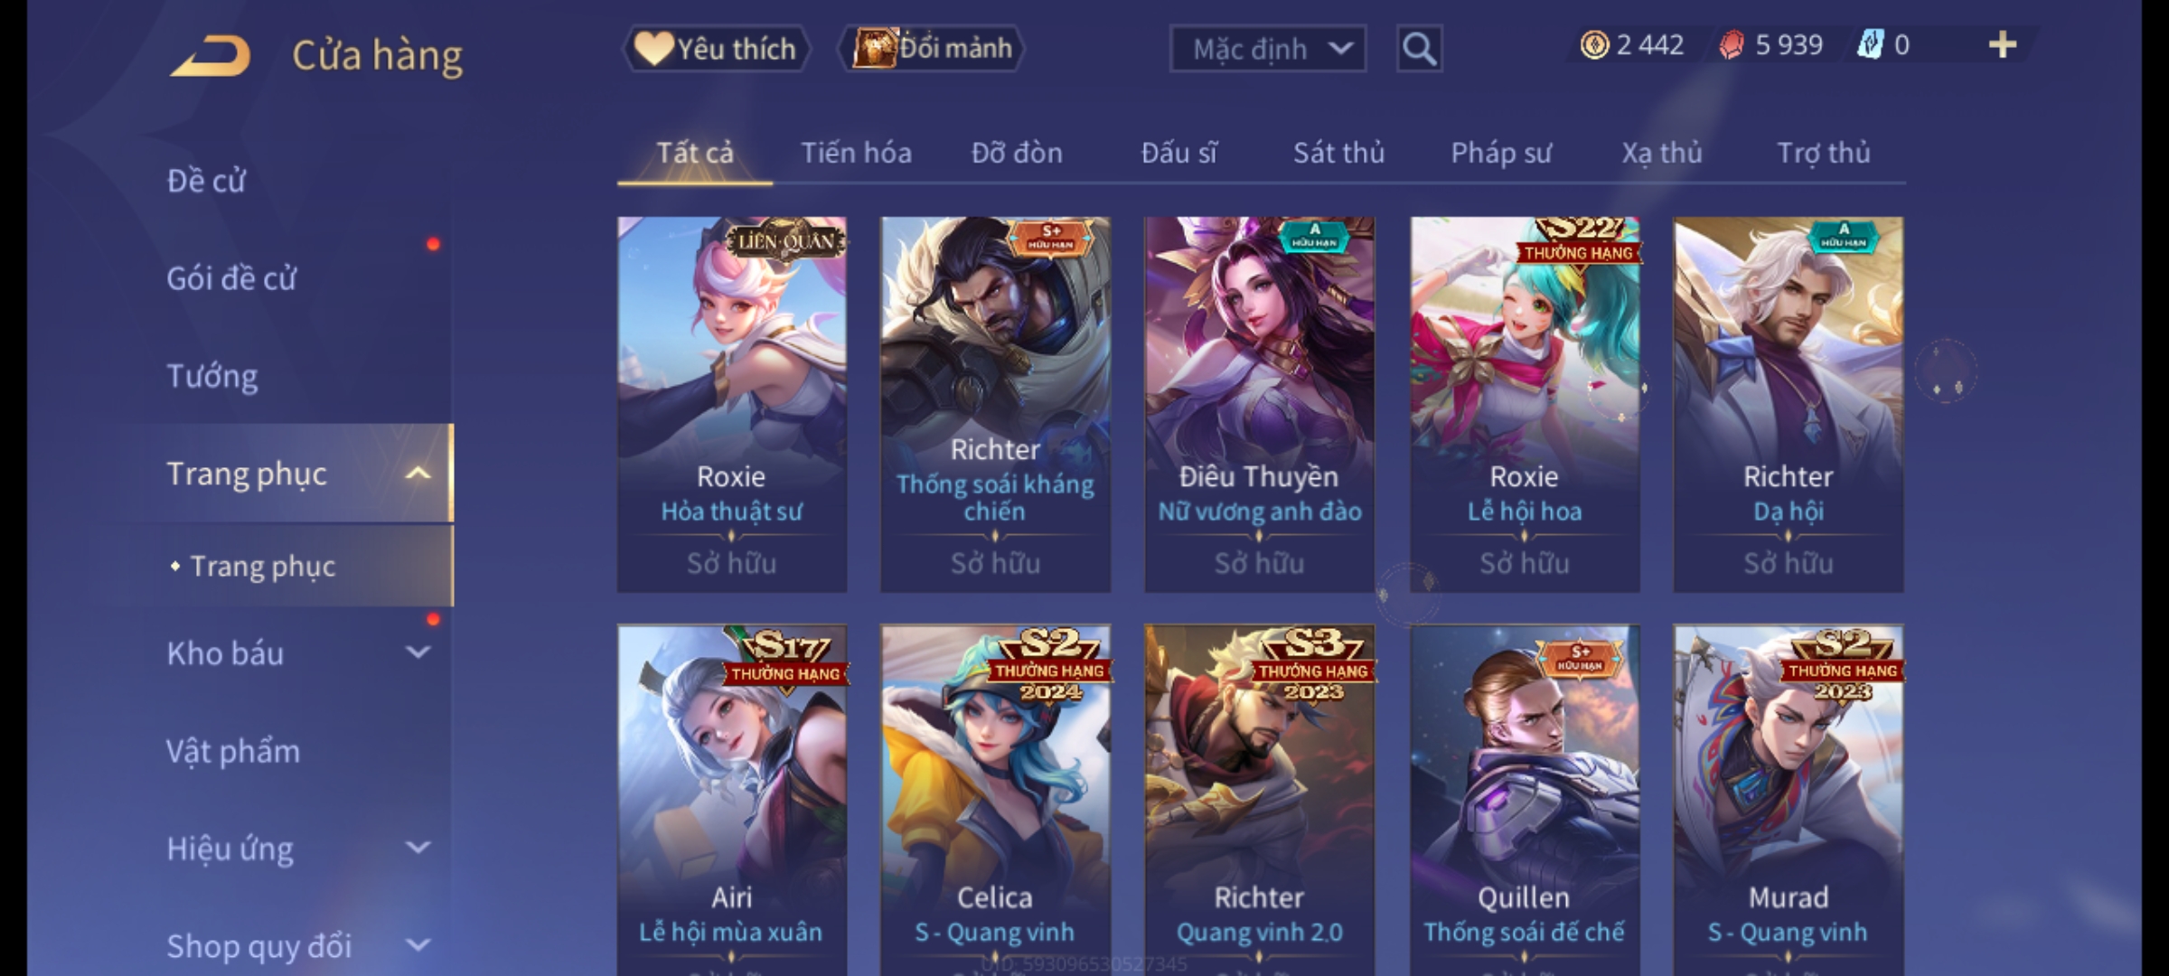Switch to the Pháp sư tab
Image resolution: width=2169 pixels, height=976 pixels.
click(1501, 153)
